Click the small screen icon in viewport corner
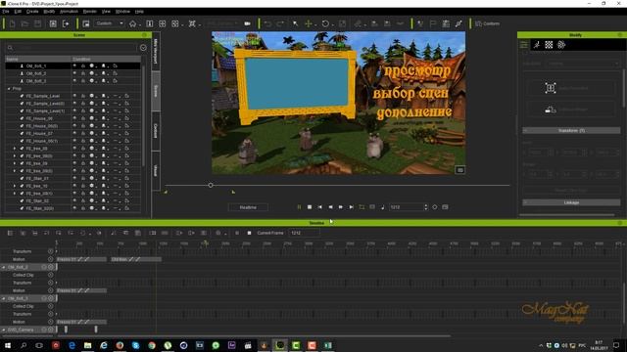This screenshot has width=627, height=352. [x=460, y=170]
